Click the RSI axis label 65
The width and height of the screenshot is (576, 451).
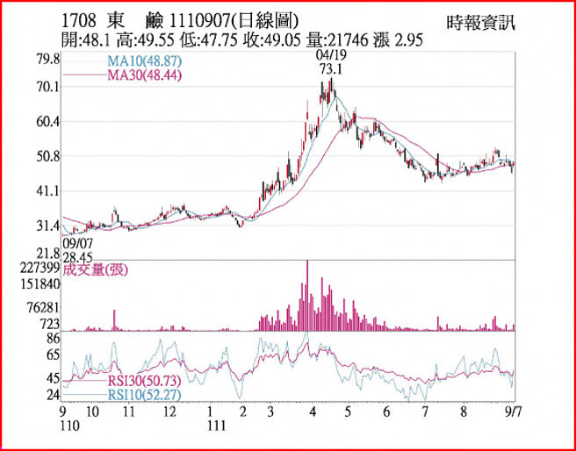(54, 355)
